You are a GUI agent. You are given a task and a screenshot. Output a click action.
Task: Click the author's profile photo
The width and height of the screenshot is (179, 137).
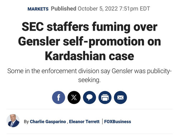point(13,121)
